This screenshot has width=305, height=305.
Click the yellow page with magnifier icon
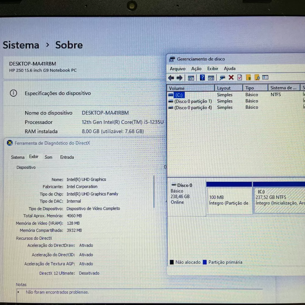[x=257, y=77]
